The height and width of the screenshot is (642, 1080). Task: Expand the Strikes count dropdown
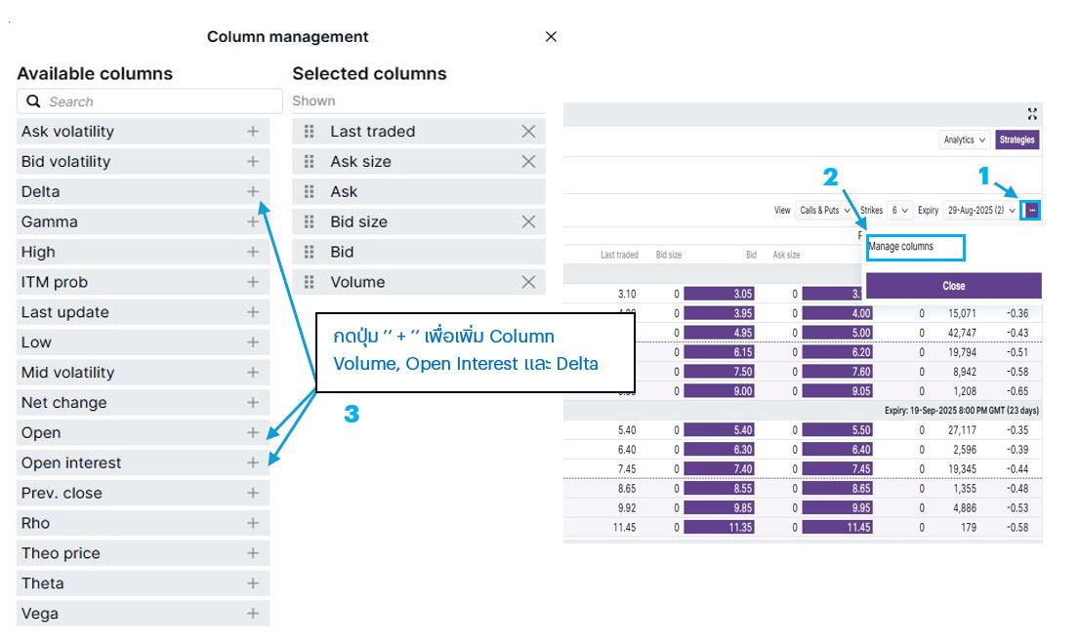(900, 210)
